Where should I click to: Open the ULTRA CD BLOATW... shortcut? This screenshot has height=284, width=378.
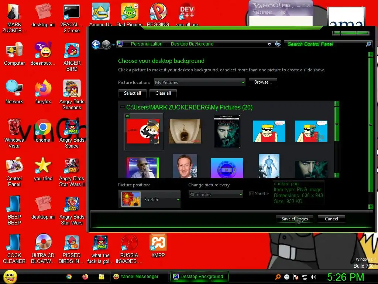[43, 249]
